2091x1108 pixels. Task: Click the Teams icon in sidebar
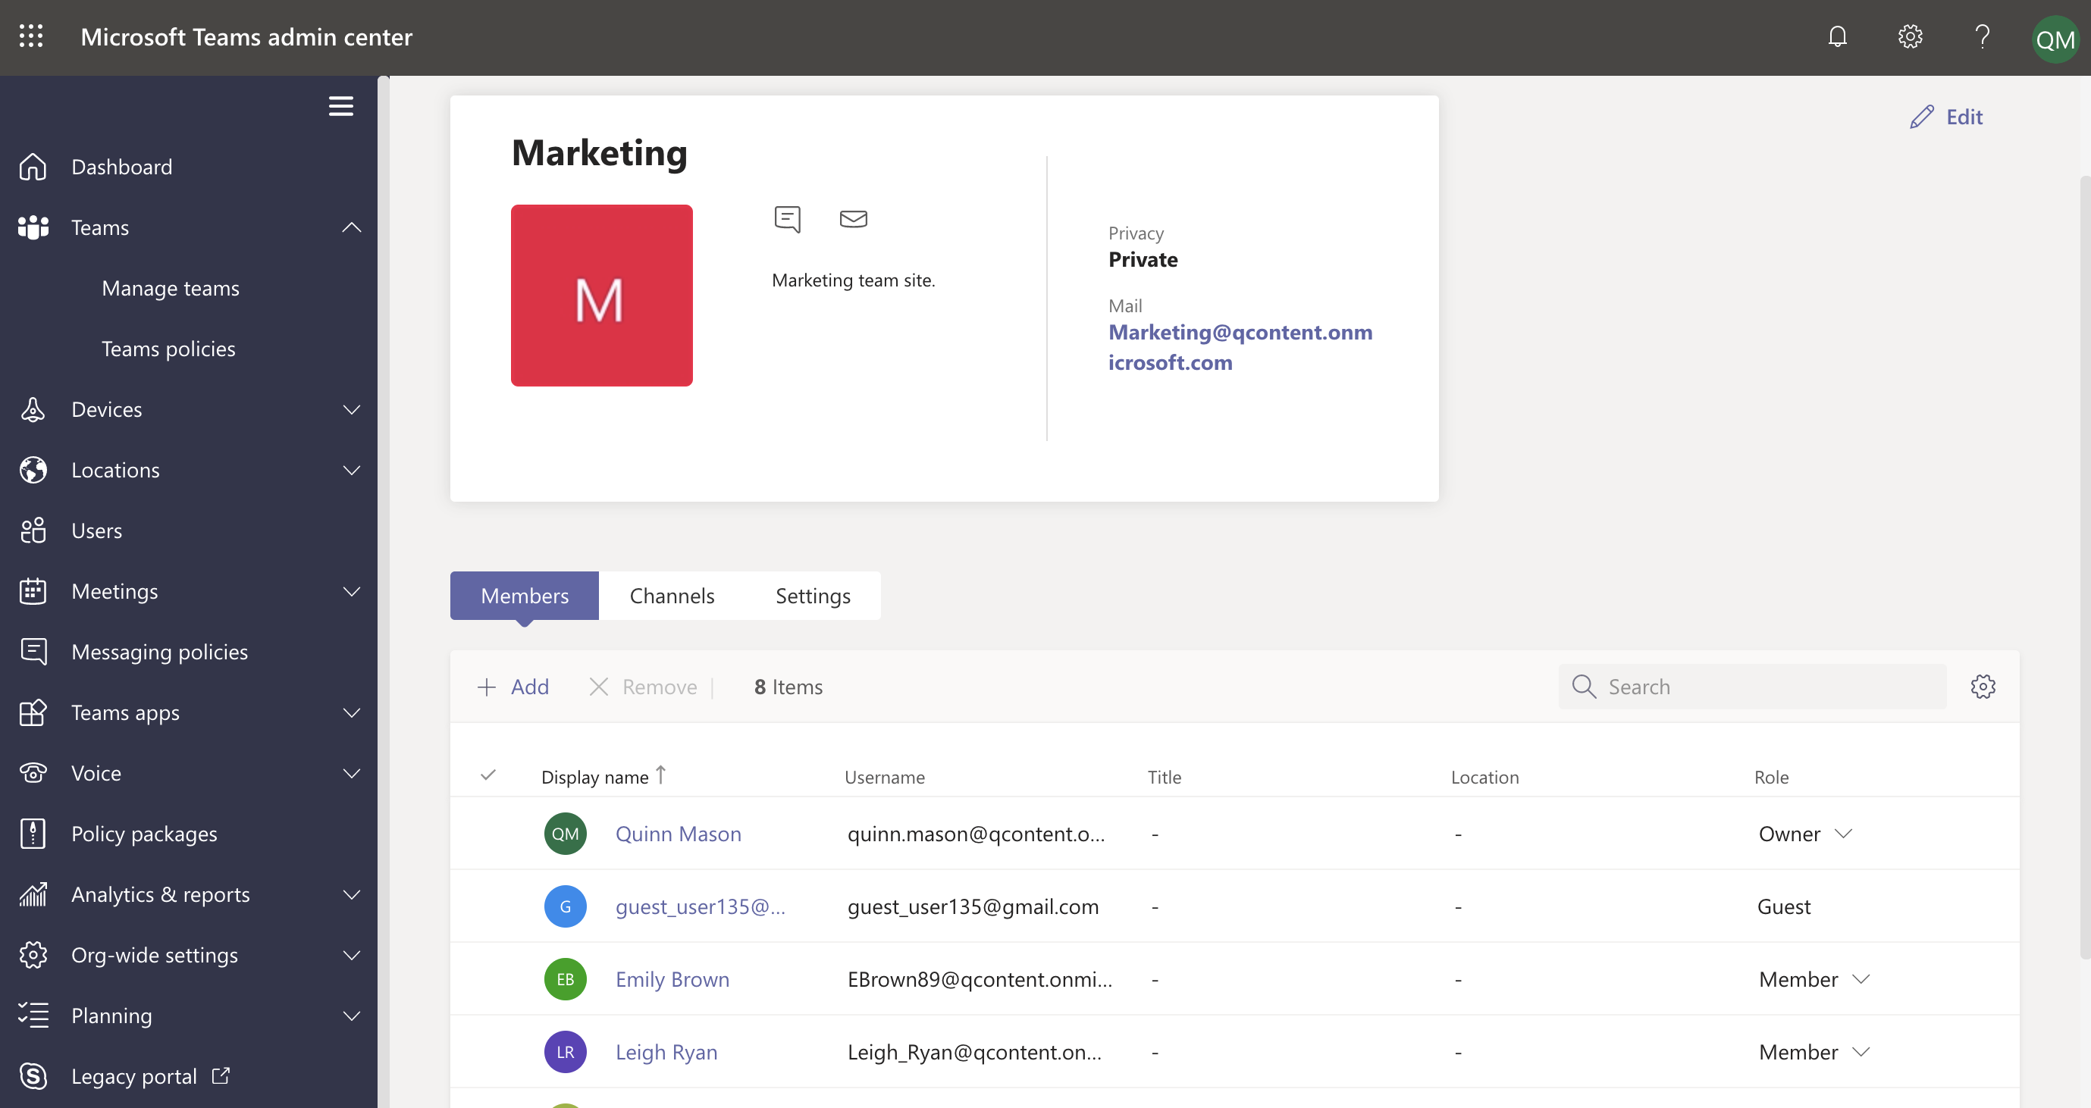[33, 225]
